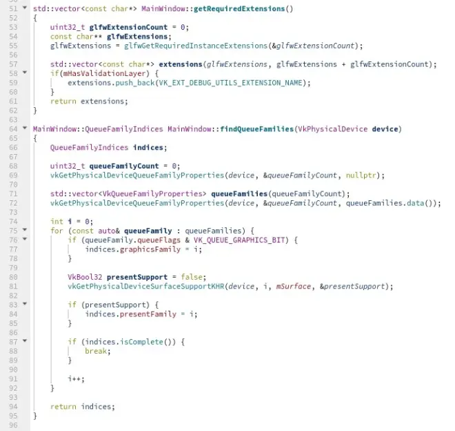Click on indices.graphicsFamily assignment

(x=143, y=249)
